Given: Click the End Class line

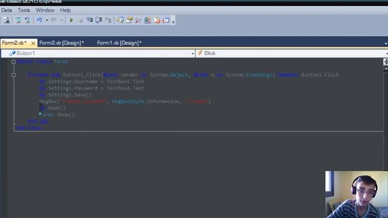Looking at the screenshot, I should [29, 128].
